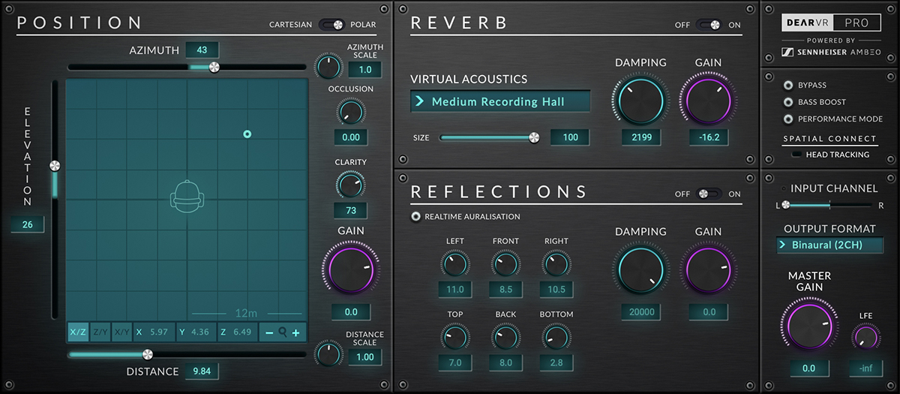Screen dimensions: 900x394
Task: Click the LFE knob
Action: click(865, 338)
